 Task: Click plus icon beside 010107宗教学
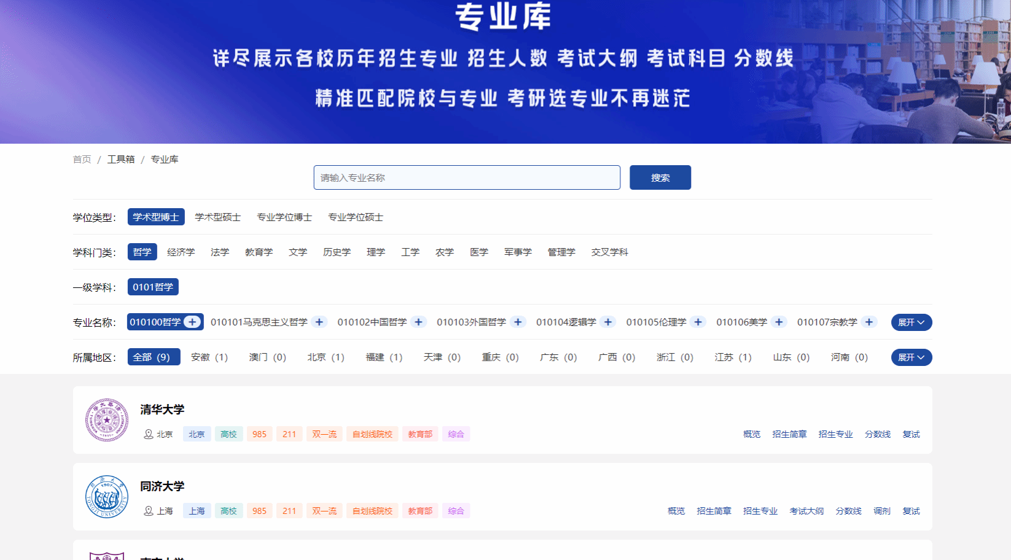[869, 322]
